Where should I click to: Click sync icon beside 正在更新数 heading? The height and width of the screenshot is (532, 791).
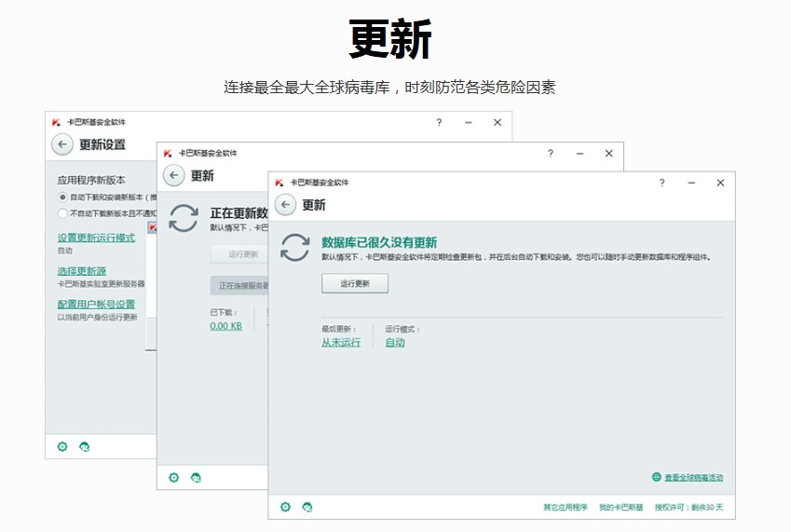[x=184, y=218]
